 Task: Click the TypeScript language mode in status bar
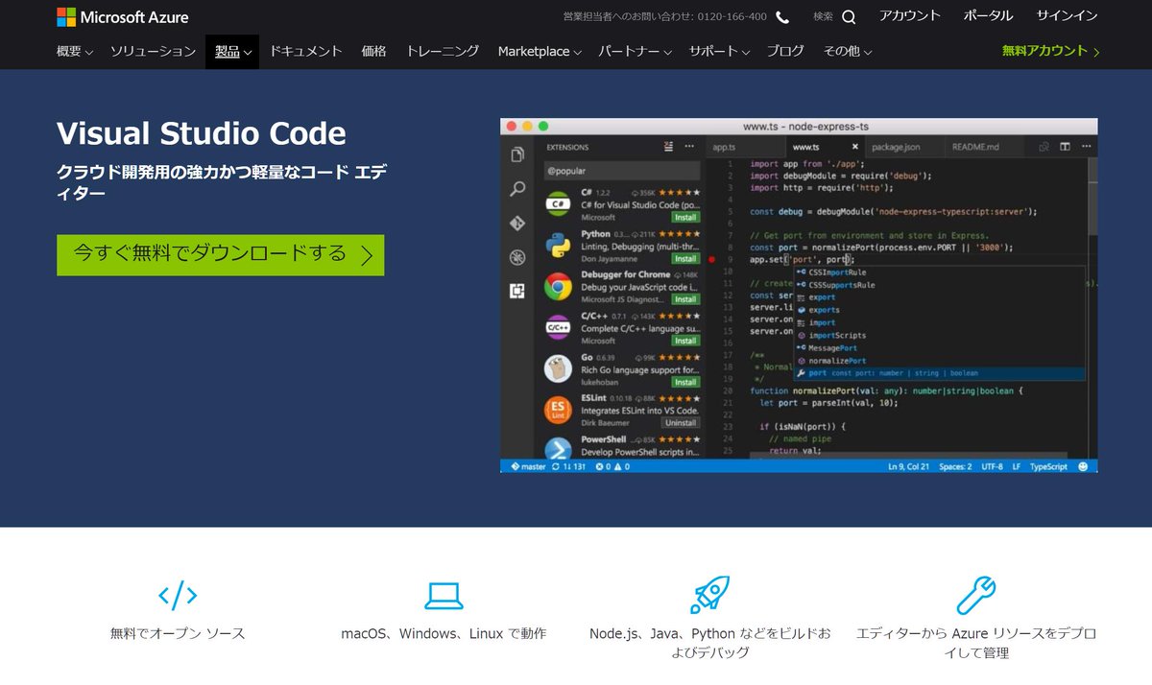pos(1048,466)
